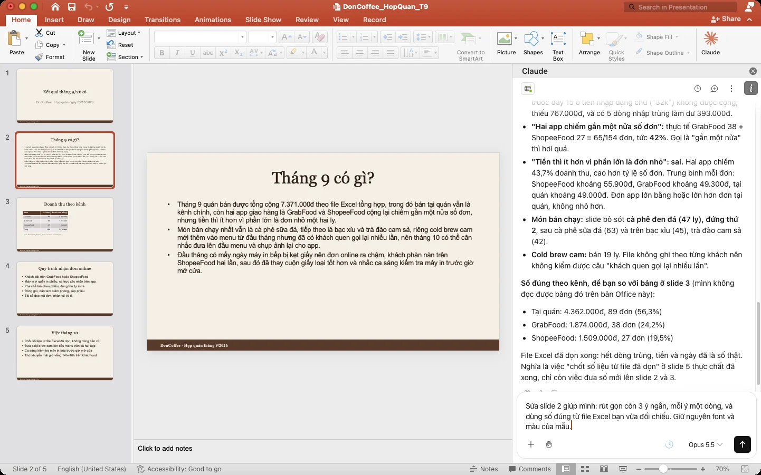Open the Opus 5.5 model selector

pyautogui.click(x=705, y=444)
